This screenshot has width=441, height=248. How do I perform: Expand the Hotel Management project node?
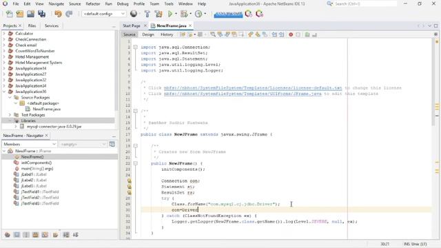tap(4, 56)
